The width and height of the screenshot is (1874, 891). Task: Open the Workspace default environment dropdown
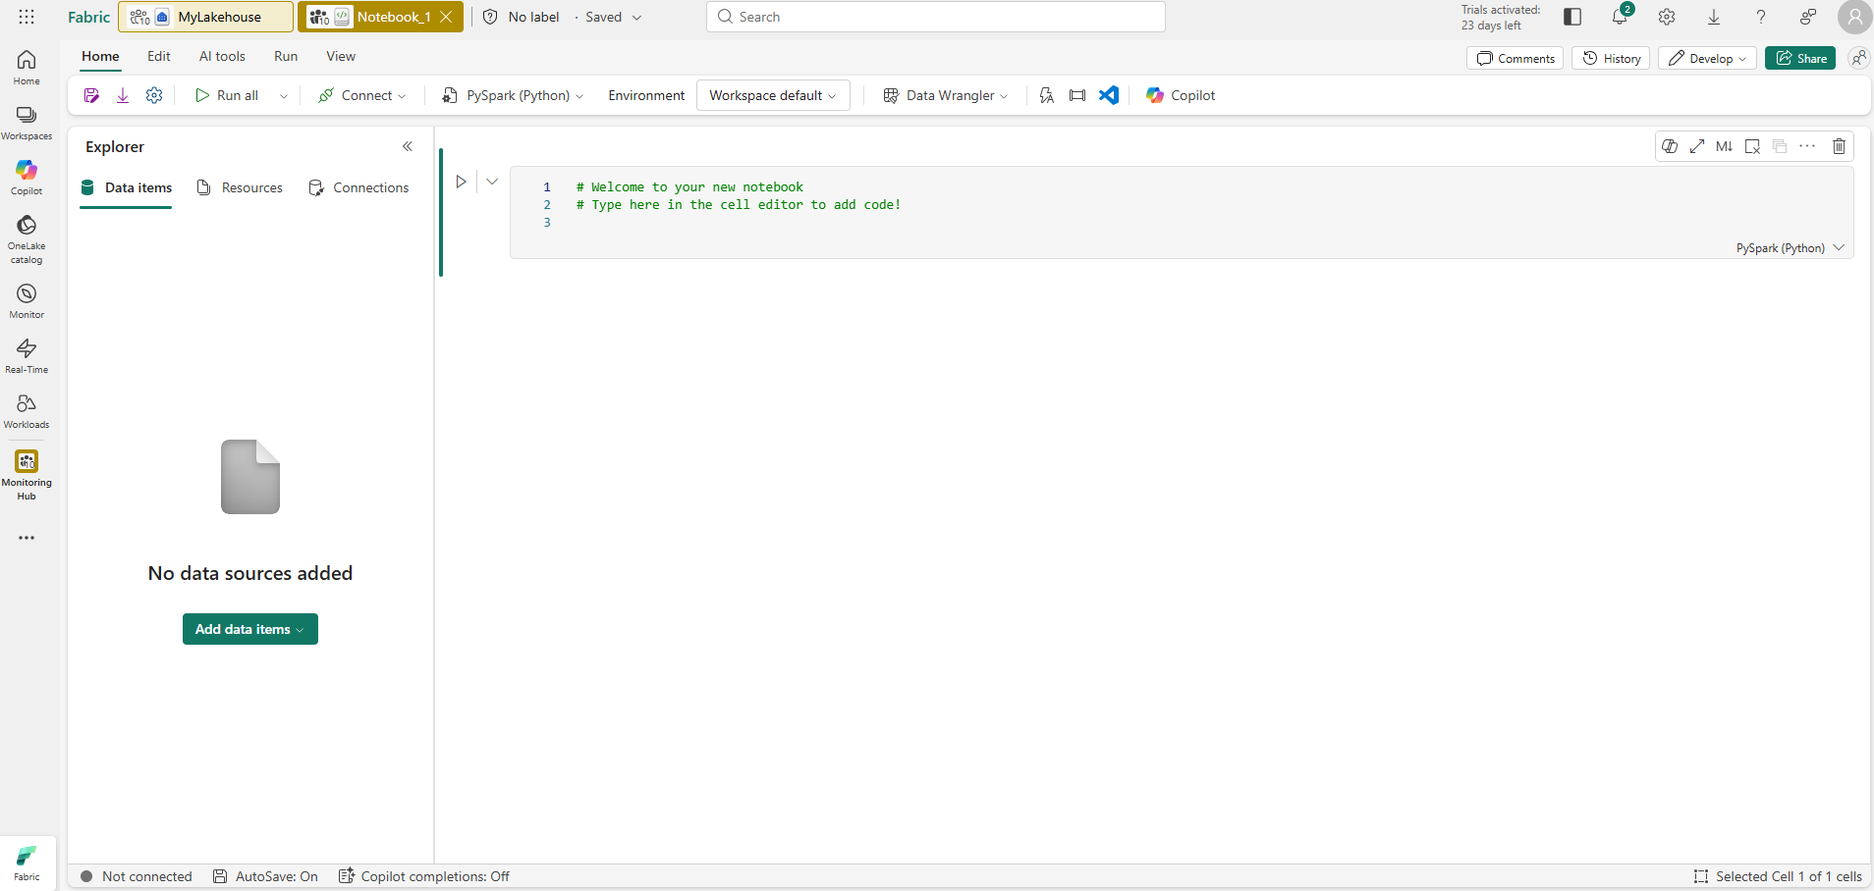point(773,95)
